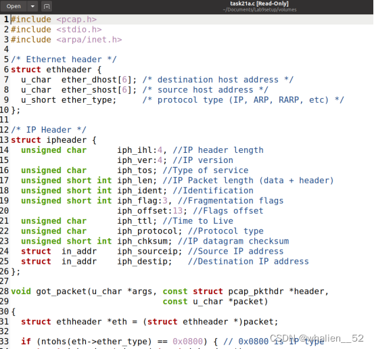Click line number 11 in the gutter

pos(5,120)
